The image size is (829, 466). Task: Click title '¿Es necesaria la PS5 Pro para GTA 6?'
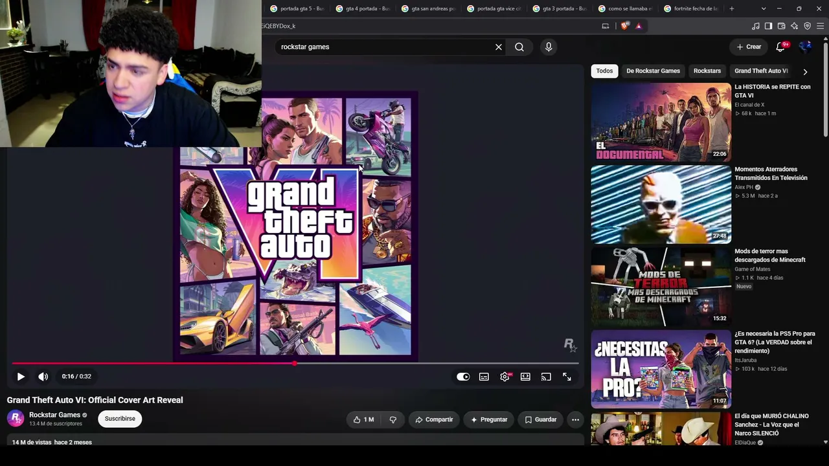click(775, 342)
